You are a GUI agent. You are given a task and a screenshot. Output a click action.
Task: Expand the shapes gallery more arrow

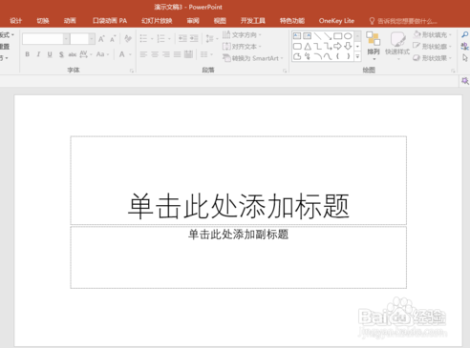point(357,56)
